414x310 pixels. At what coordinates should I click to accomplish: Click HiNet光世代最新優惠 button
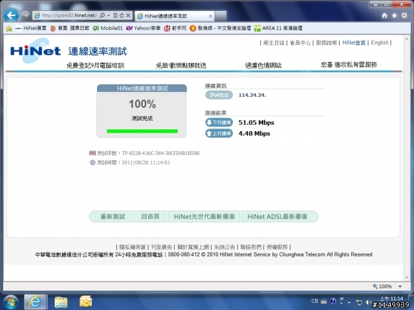(x=204, y=217)
